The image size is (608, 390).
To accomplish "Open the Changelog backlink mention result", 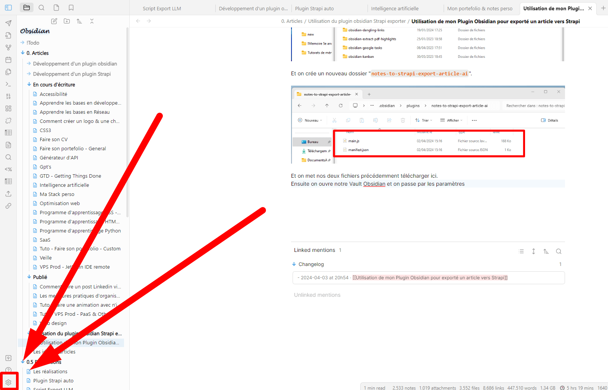I will point(428,278).
